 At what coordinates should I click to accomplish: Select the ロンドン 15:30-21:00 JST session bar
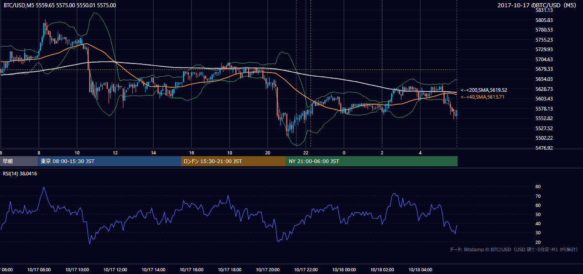point(234,161)
